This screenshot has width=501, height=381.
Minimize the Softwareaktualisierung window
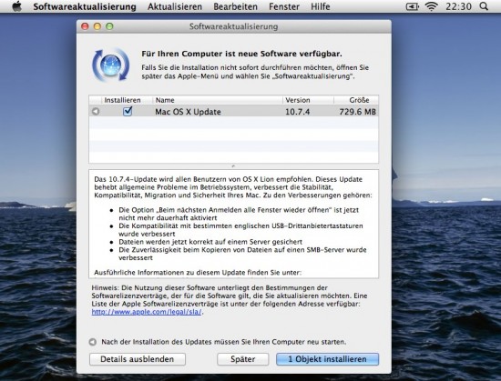click(97, 26)
